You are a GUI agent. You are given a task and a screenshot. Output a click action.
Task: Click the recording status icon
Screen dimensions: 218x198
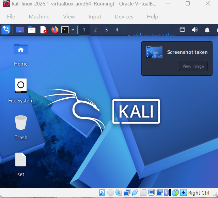(159, 193)
